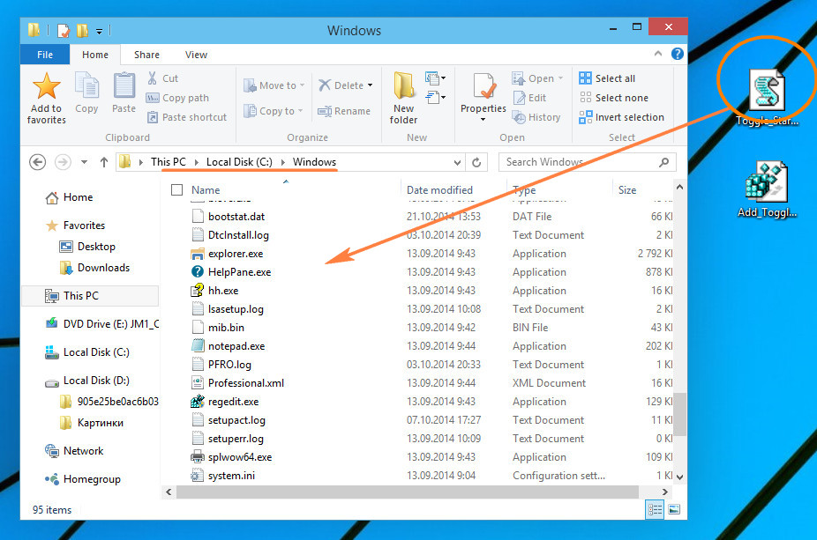This screenshot has height=540, width=817.
Task: Select the Toggle_Star script icon on desktop
Action: 767,97
